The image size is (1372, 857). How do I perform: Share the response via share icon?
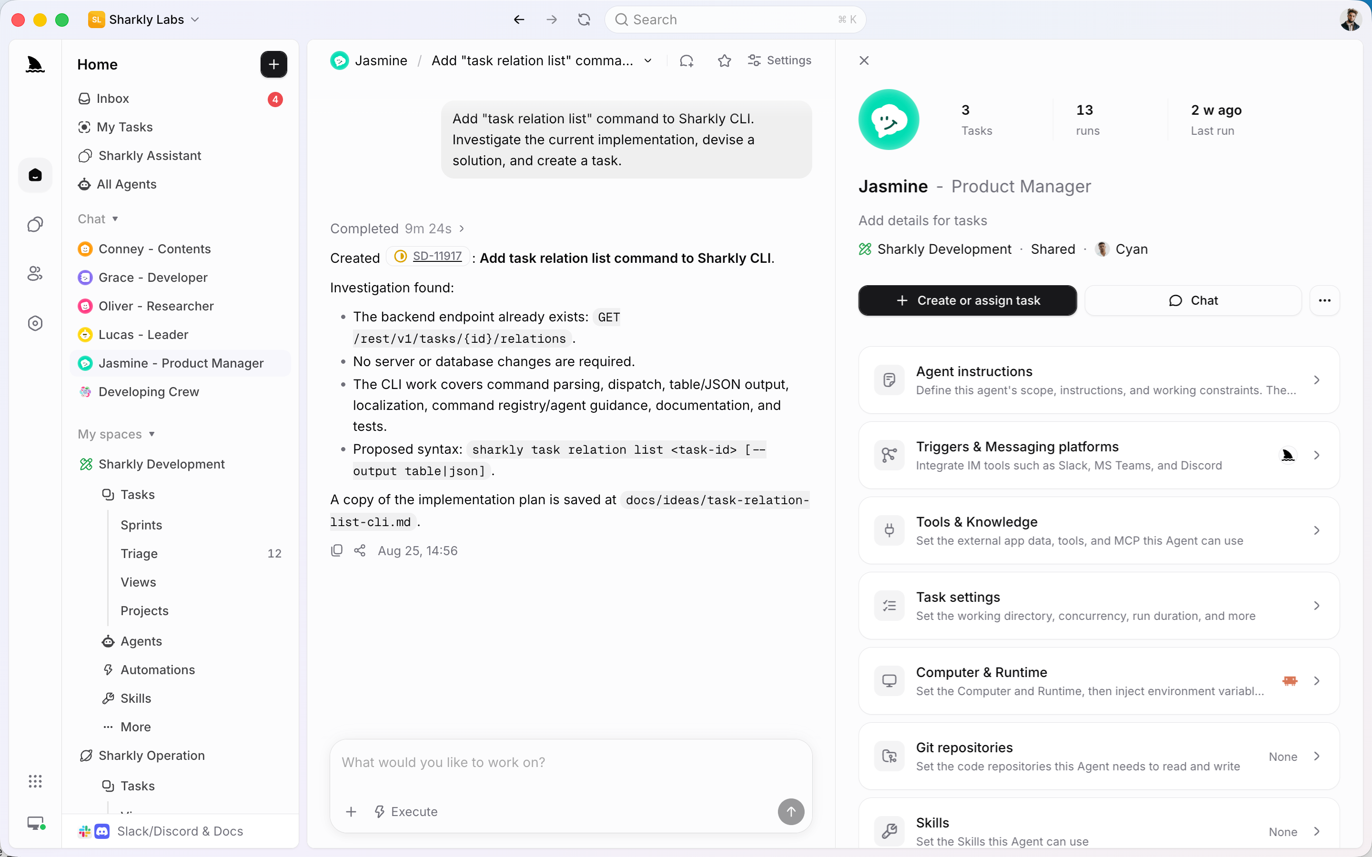coord(360,550)
